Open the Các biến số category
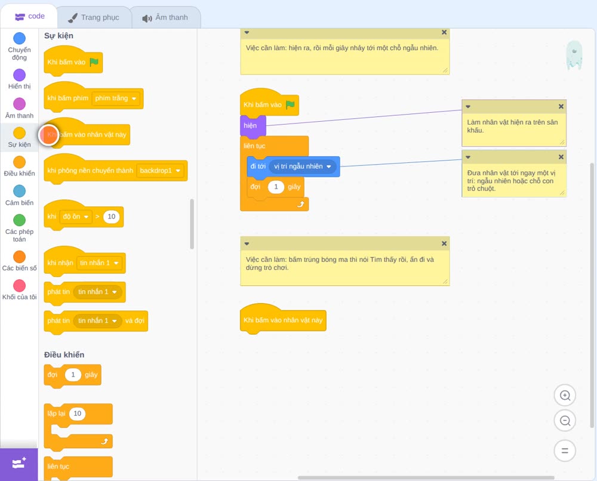 [x=20, y=261]
